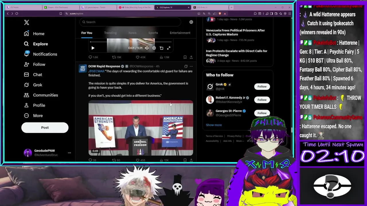Viewport: 367px width, 206px height.
Task: Click the @SECWAR mention link
Action: [97, 71]
